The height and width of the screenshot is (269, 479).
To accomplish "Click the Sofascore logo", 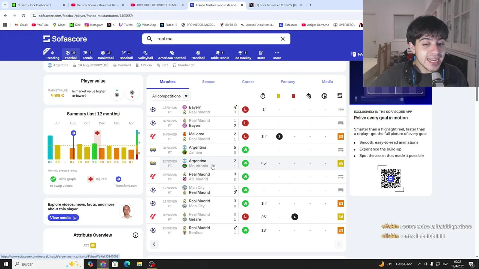I will coord(65,39).
